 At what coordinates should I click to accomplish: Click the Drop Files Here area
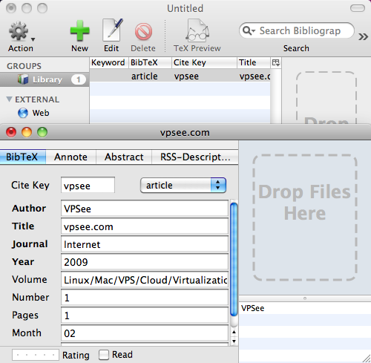pos(305,218)
